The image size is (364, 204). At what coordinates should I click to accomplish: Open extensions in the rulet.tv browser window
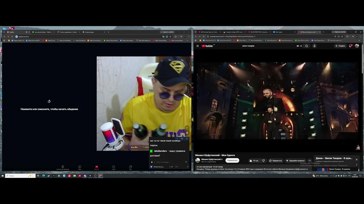pos(175,37)
